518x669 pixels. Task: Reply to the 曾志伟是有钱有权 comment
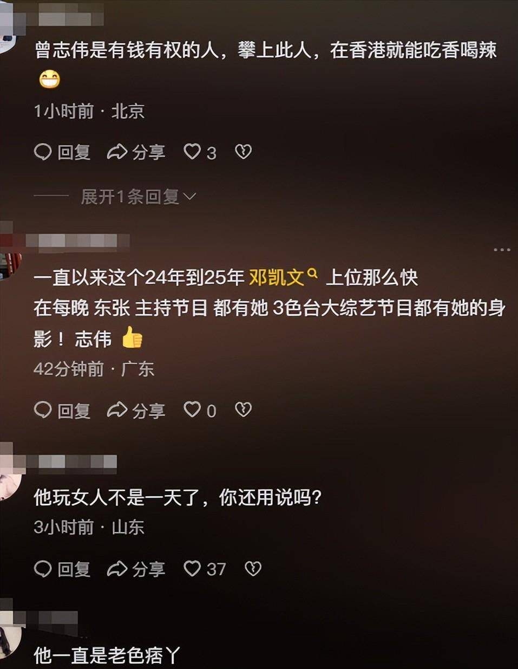(62, 152)
